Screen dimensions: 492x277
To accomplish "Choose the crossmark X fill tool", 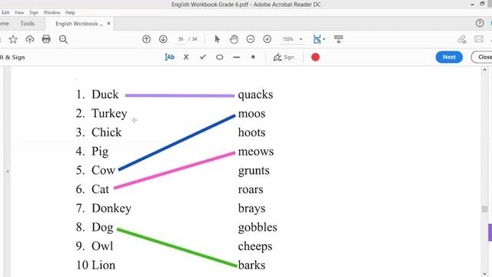I will point(186,57).
